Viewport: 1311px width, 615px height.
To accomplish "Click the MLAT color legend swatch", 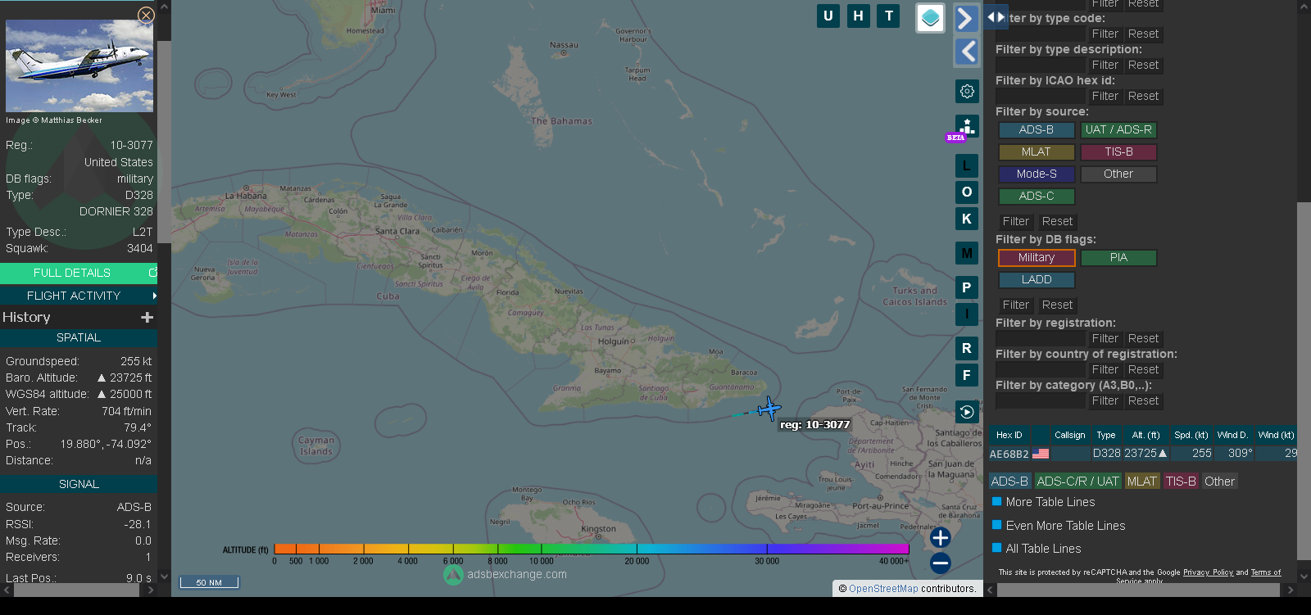I will click(1141, 482).
